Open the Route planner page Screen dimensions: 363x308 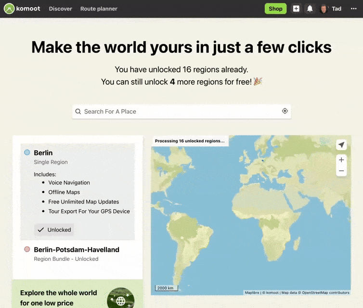point(99,9)
